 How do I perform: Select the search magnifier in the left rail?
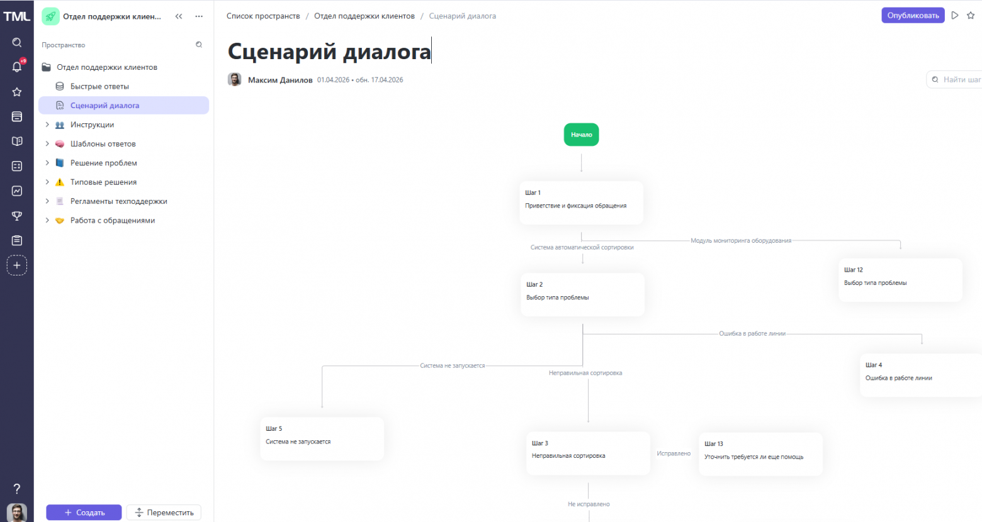[17, 42]
